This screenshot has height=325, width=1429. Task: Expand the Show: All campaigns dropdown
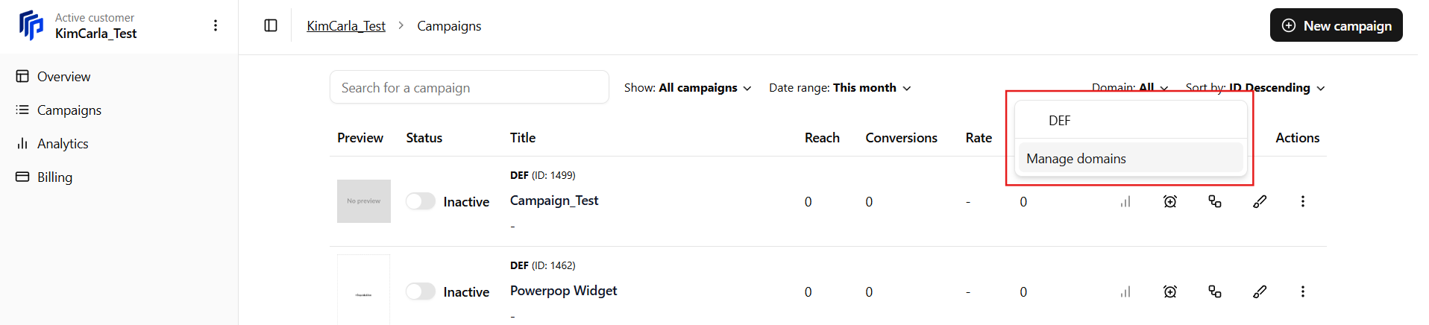click(x=688, y=88)
